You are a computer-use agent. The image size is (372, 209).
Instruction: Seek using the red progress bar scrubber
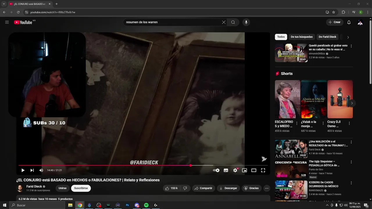(190, 165)
